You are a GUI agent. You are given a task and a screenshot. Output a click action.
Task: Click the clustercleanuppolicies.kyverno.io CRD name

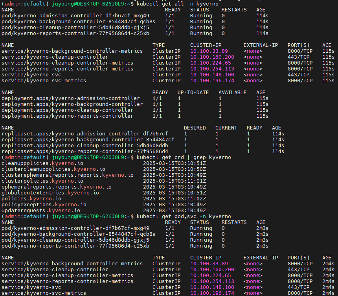pos(53,169)
